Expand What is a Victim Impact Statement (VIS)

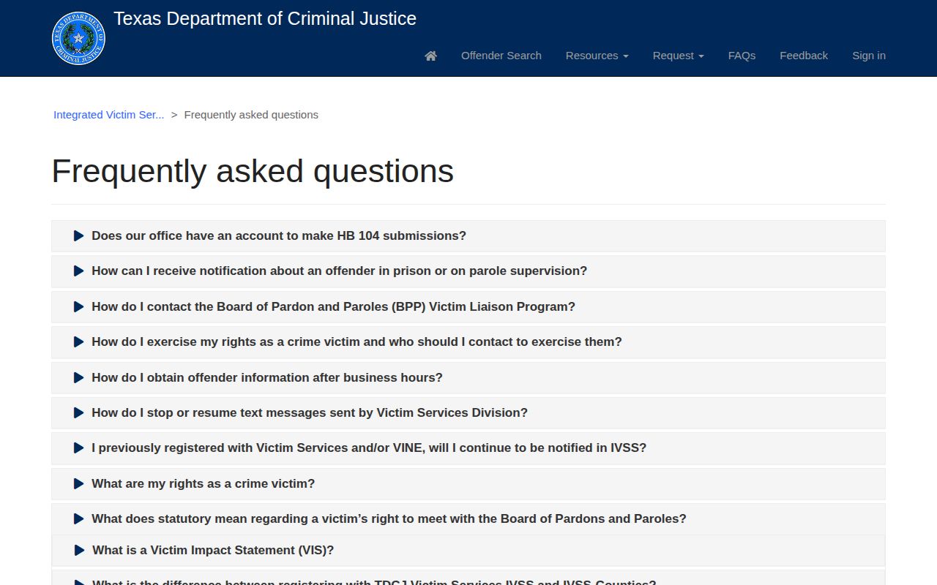(468, 550)
